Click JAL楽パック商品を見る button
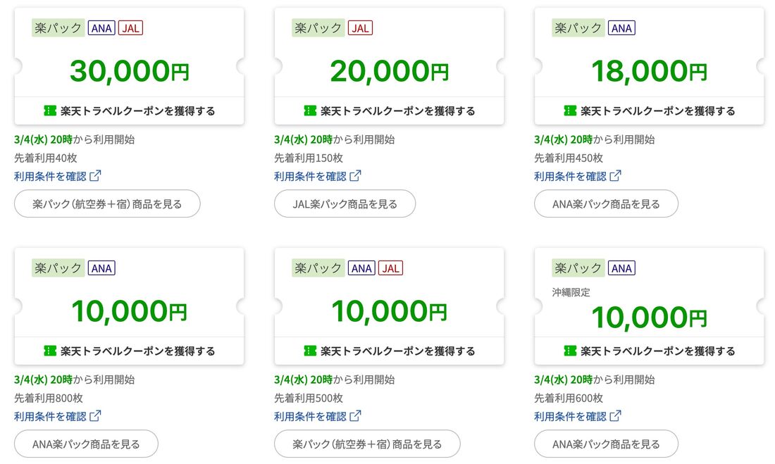 [x=345, y=203]
